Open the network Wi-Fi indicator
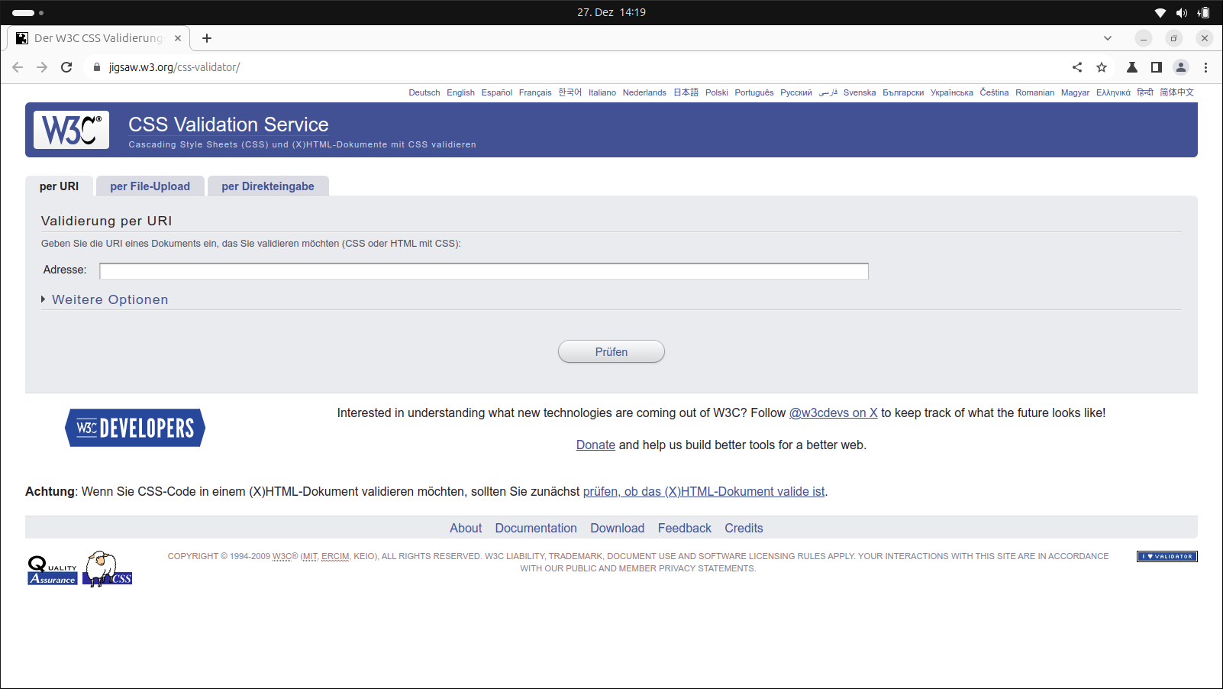Screen dimensions: 1223x689 click(1160, 13)
